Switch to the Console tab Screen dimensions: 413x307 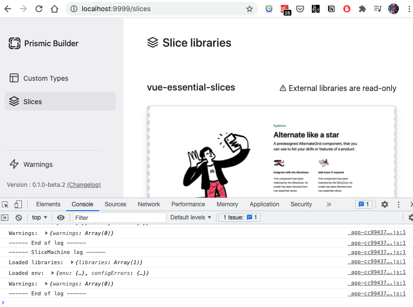82,204
